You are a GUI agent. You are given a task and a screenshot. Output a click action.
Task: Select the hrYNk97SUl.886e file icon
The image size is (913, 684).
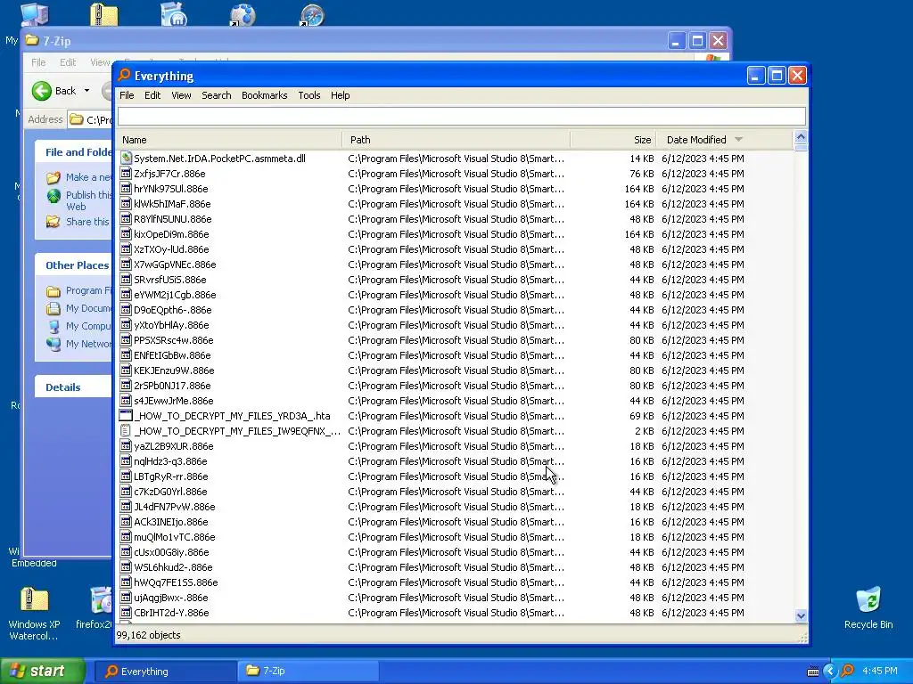click(126, 189)
